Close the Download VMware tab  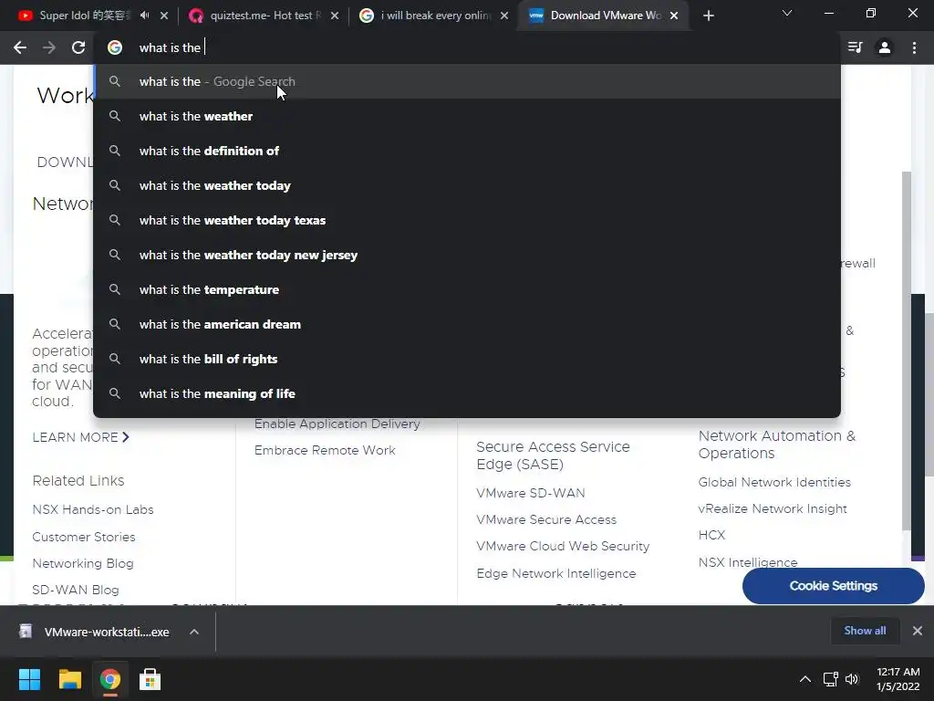pyautogui.click(x=674, y=16)
